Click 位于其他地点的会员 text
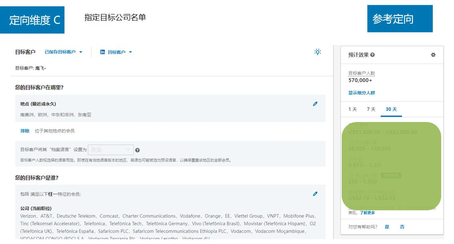Screen dimensions: 454x244 point(55,131)
